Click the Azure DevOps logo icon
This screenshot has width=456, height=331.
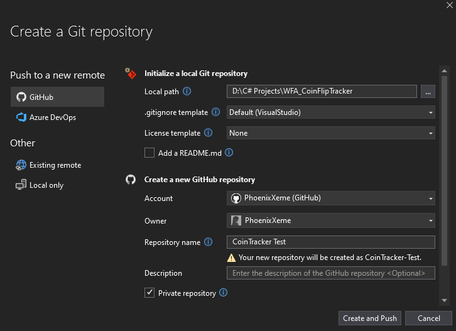(x=21, y=117)
